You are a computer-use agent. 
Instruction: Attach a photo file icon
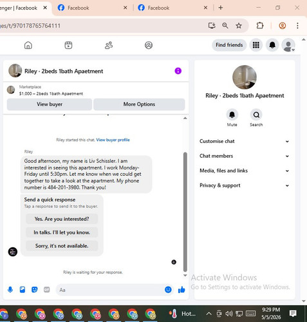pyautogui.click(x=23, y=290)
